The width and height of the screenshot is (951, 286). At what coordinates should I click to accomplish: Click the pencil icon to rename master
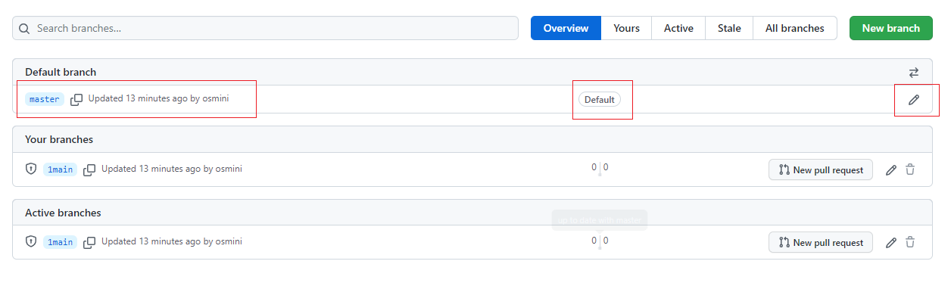click(x=914, y=100)
